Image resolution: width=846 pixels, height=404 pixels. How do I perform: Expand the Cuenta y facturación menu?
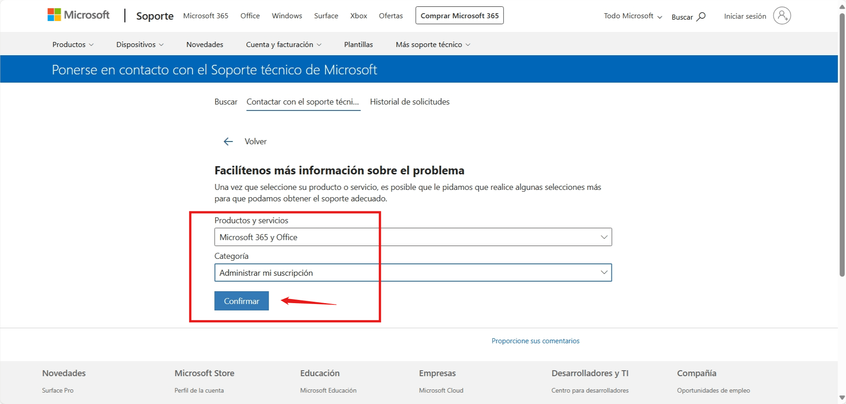(x=284, y=44)
